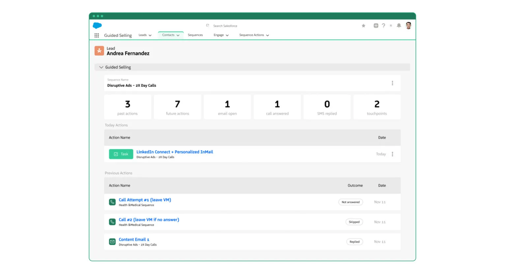Expand the Engage menu dropdown

pyautogui.click(x=227, y=35)
